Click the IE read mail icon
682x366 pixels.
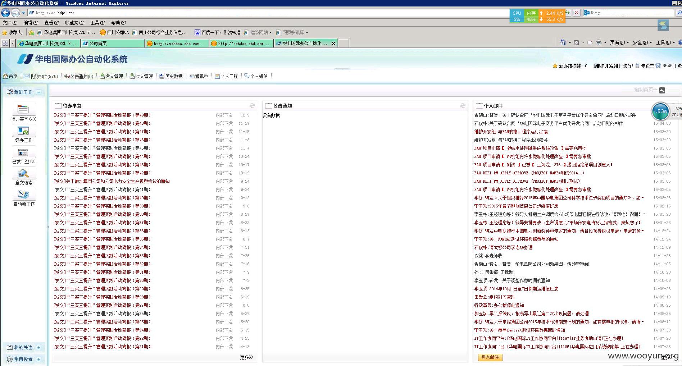(590, 42)
